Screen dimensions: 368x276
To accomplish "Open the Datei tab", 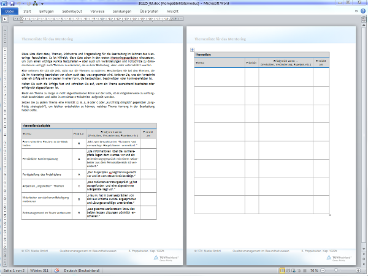I will point(10,11).
